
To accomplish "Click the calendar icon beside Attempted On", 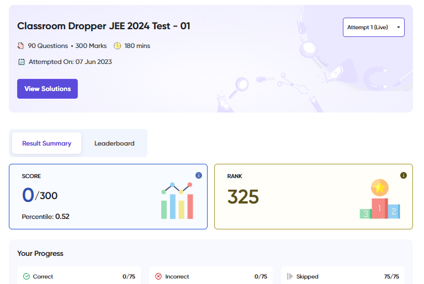I will pyautogui.click(x=22, y=62).
